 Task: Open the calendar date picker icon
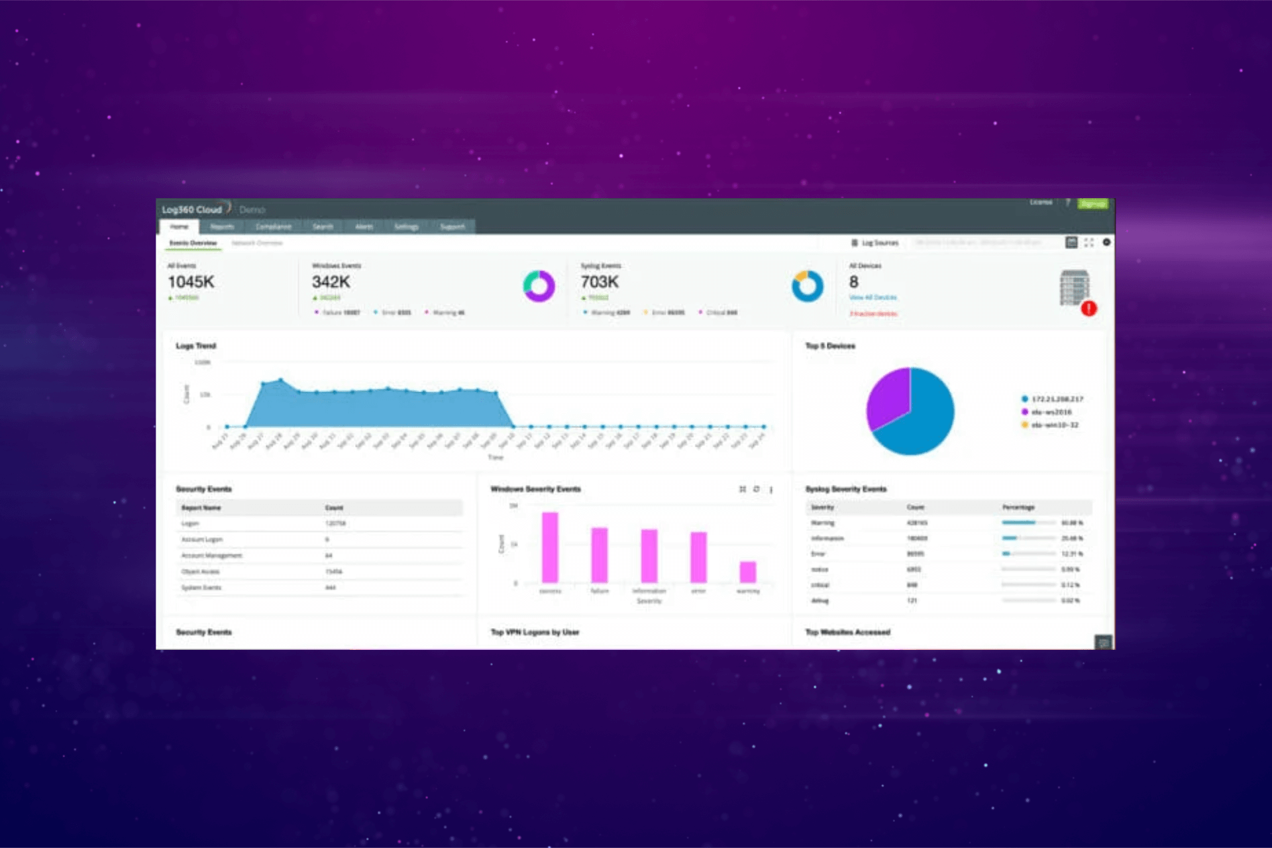click(1071, 242)
